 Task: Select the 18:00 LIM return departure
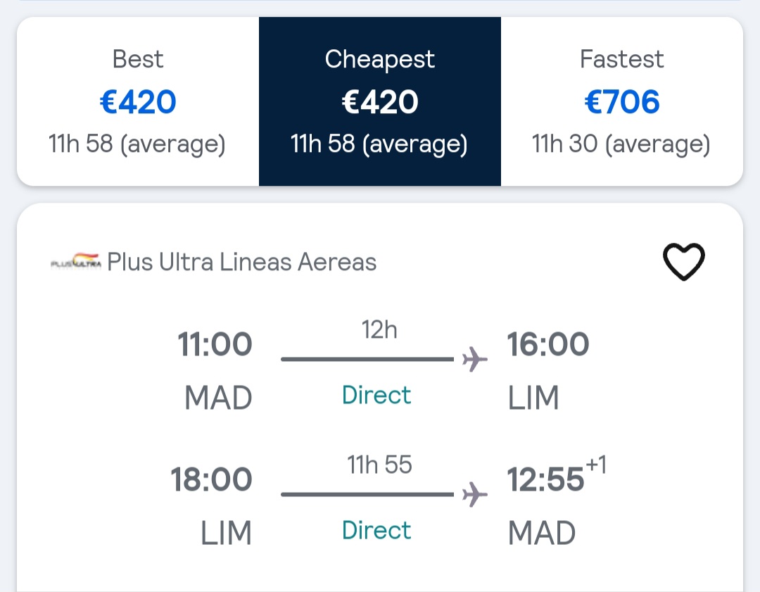(x=211, y=479)
